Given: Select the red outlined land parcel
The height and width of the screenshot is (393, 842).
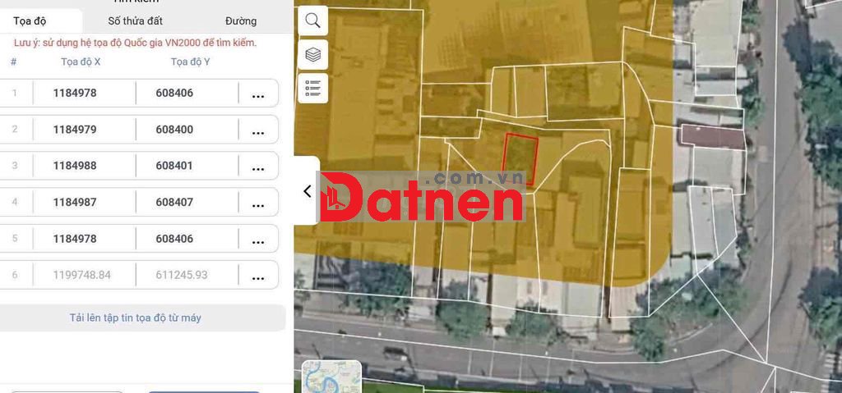Looking at the screenshot, I should tap(520, 159).
